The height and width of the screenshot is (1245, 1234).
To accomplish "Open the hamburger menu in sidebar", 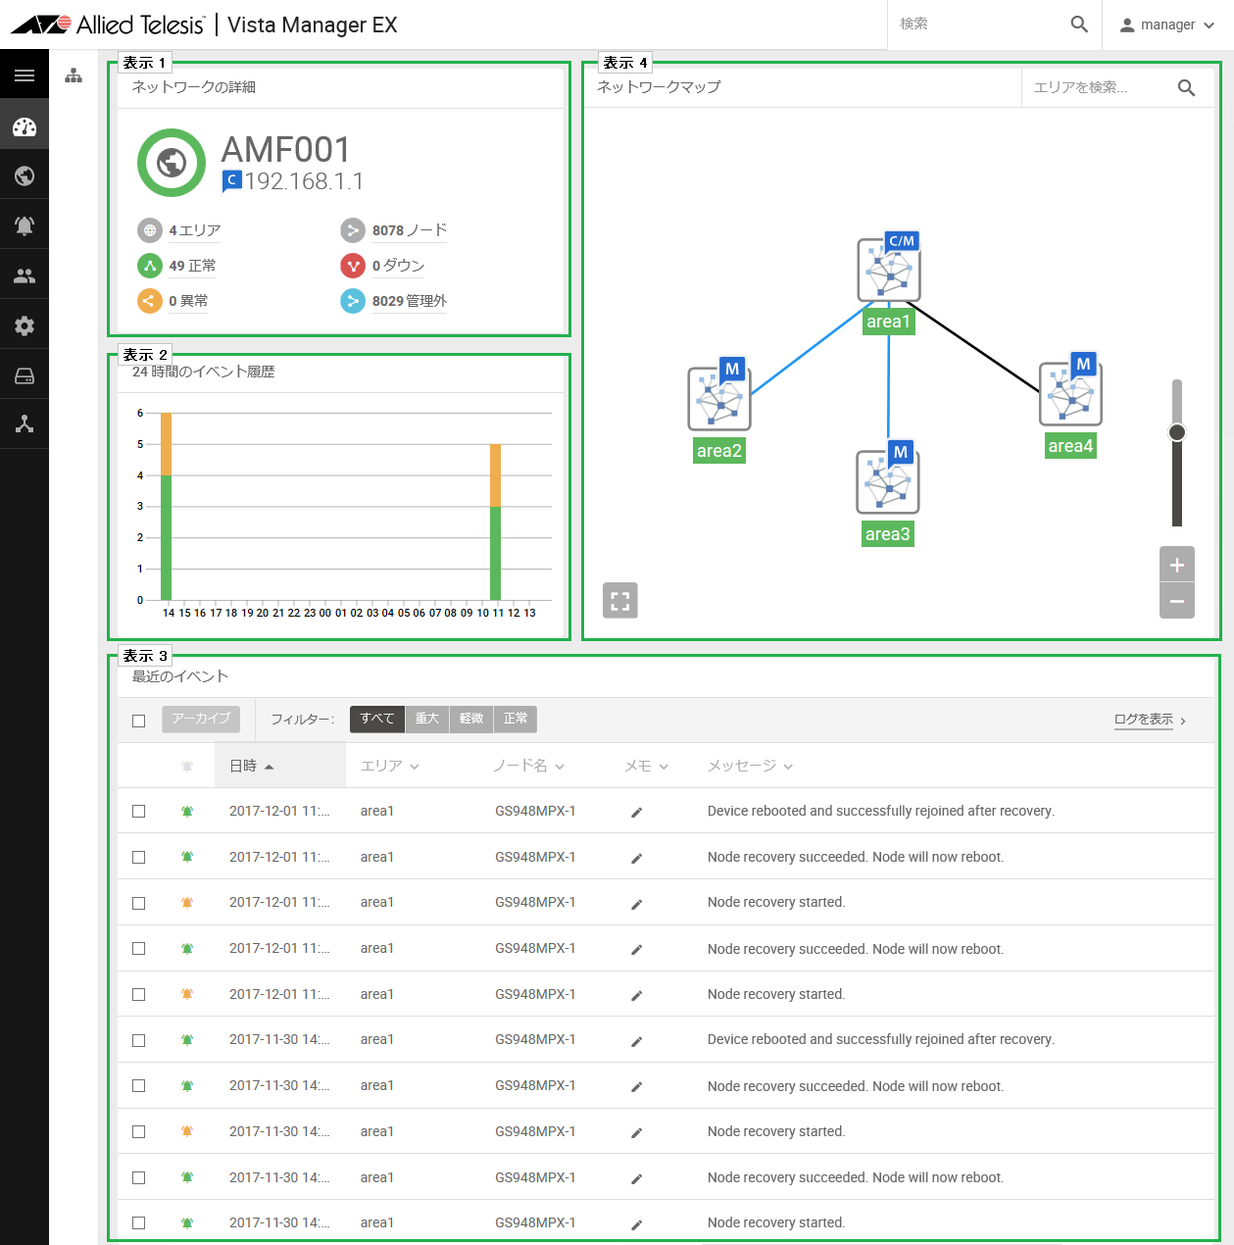I will pos(25,75).
